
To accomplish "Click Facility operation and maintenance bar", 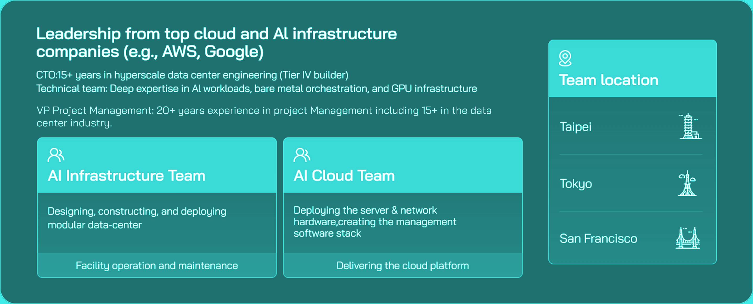I will [157, 266].
